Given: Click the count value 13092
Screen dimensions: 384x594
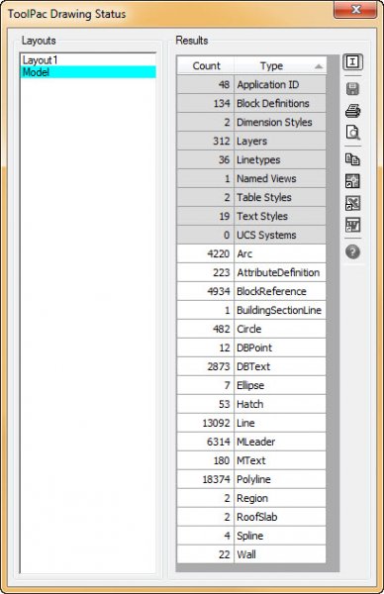Looking at the screenshot, I should [216, 423].
